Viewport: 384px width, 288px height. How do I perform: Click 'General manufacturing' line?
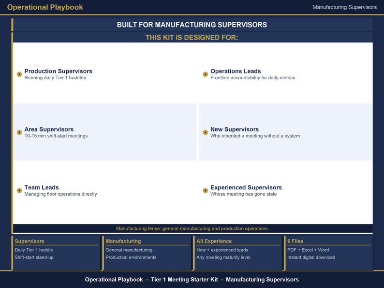pos(129,250)
